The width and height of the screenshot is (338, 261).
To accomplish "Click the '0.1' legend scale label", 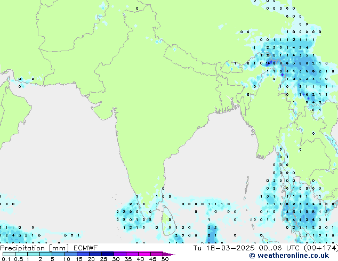I will coord(6,259).
